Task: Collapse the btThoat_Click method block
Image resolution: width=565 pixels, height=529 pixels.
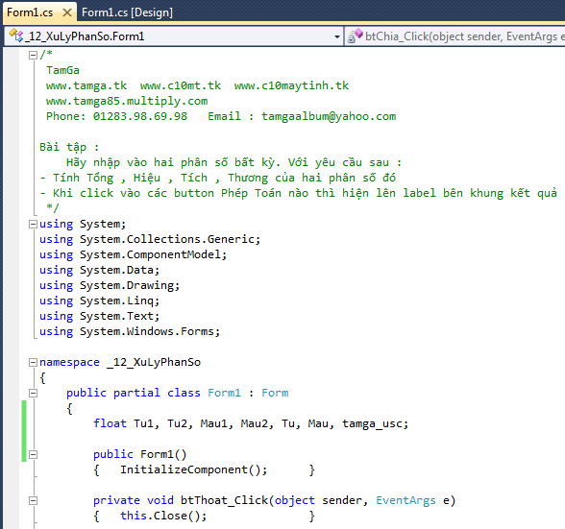Action: click(x=33, y=500)
